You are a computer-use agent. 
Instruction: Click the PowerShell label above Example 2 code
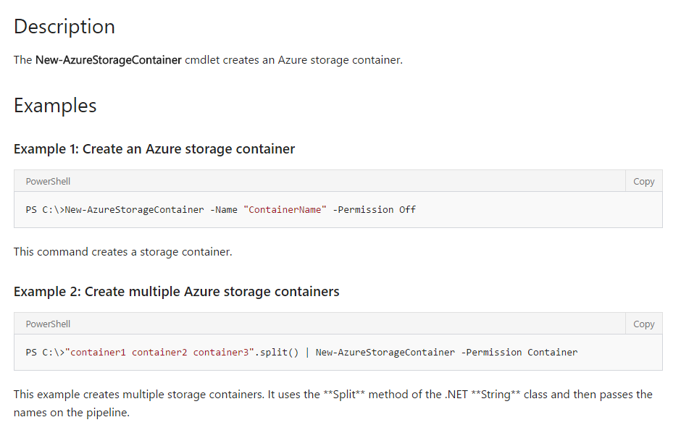48,324
